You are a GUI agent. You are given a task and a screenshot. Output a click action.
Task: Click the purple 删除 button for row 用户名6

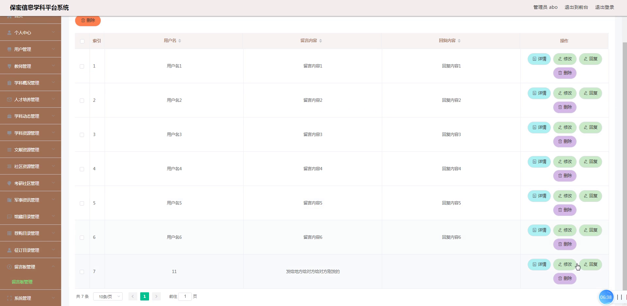565,244
